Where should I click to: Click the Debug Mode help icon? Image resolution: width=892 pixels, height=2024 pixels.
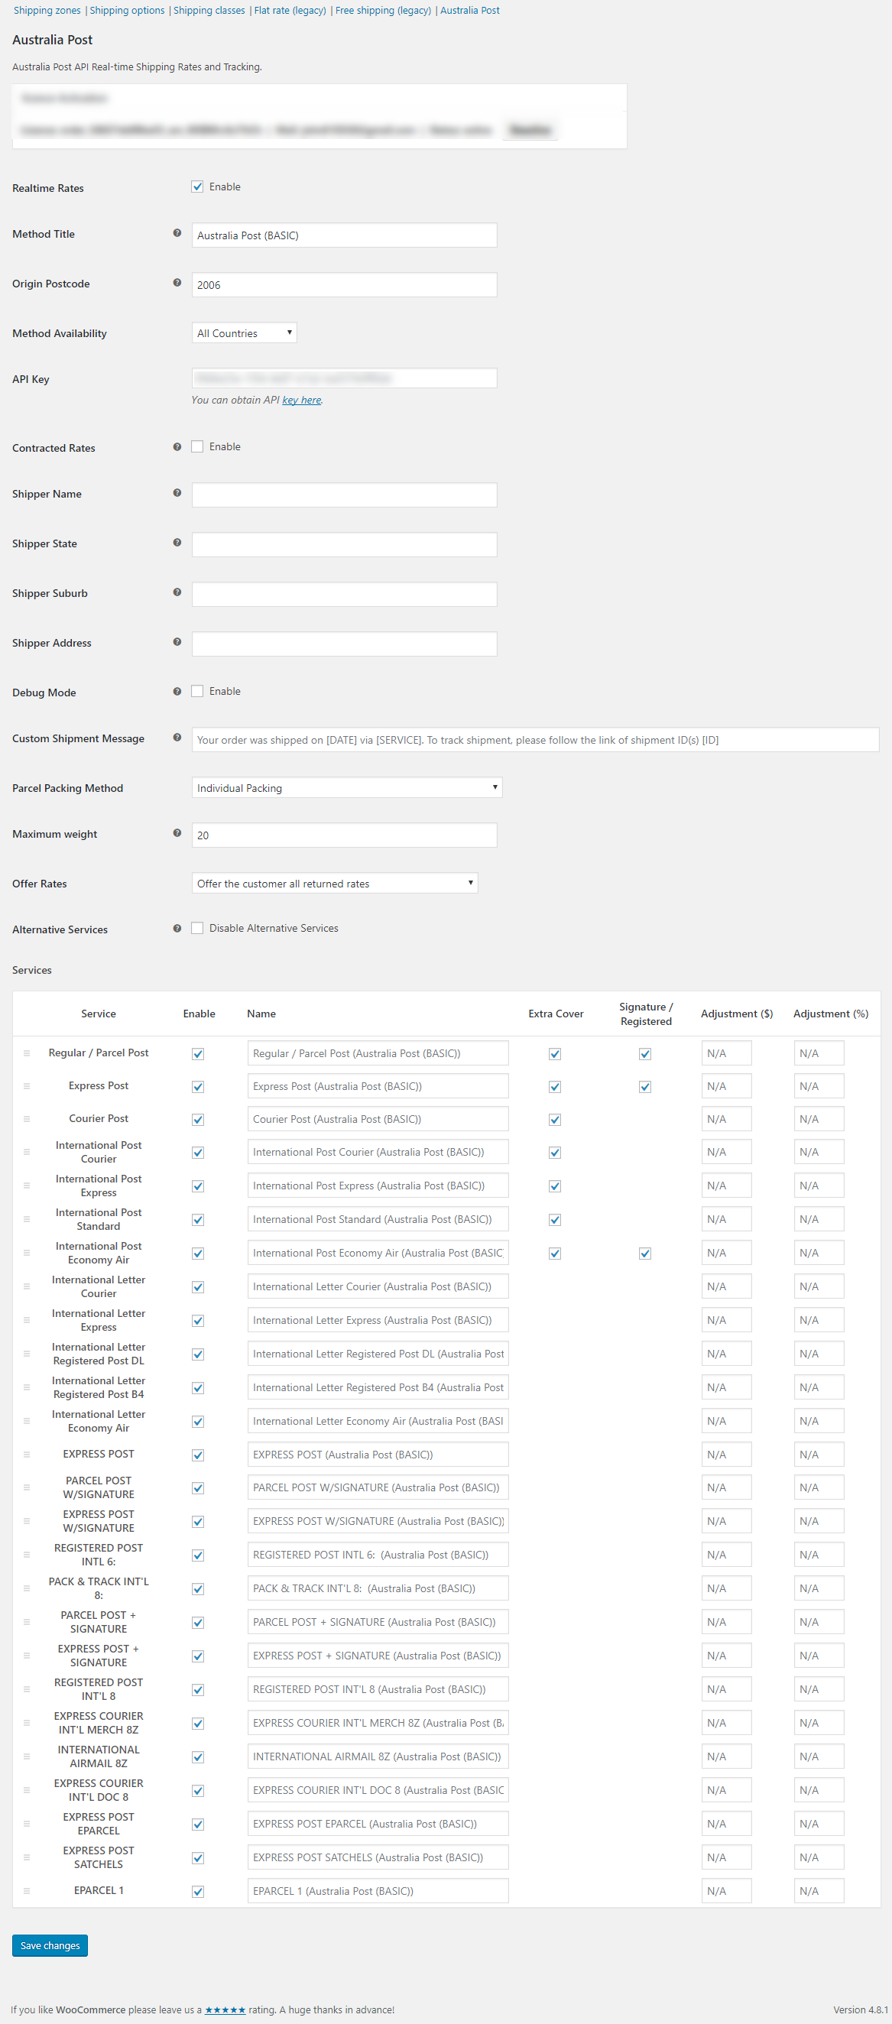[x=177, y=692]
